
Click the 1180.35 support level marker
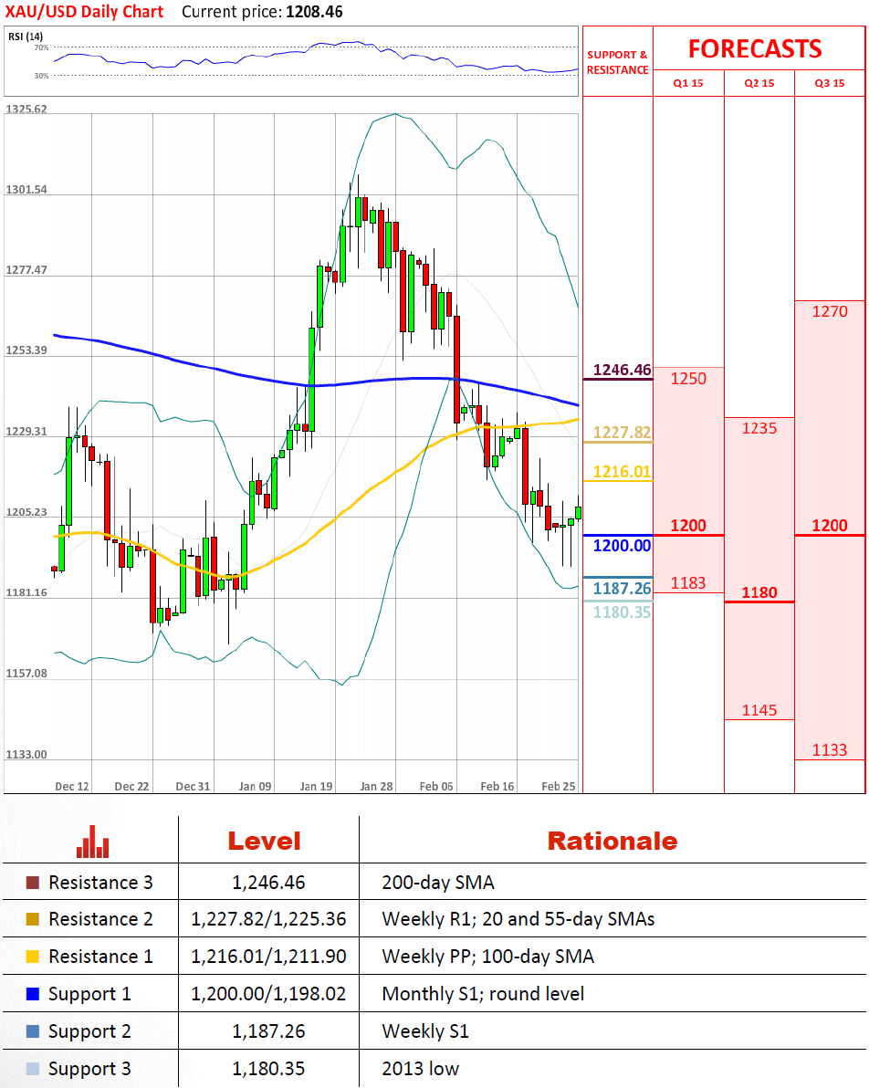pyautogui.click(x=622, y=612)
